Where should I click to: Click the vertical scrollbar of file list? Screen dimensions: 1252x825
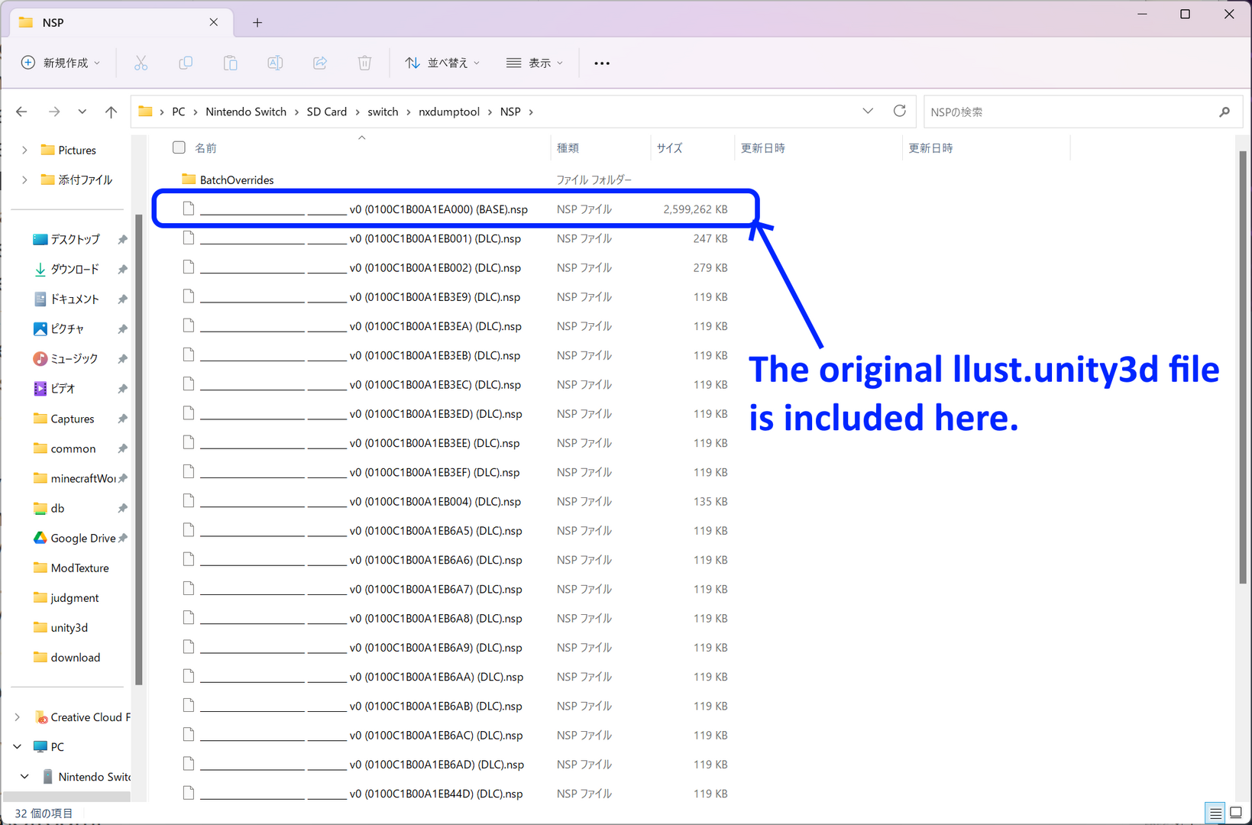click(1243, 367)
